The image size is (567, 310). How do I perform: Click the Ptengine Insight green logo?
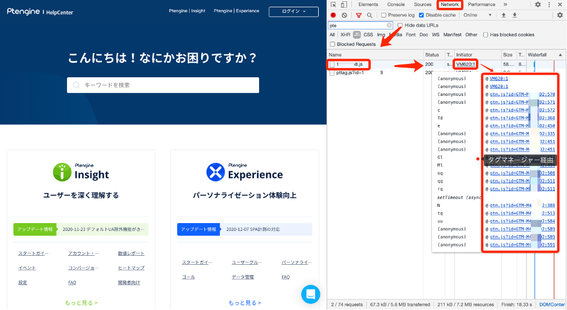click(x=81, y=172)
